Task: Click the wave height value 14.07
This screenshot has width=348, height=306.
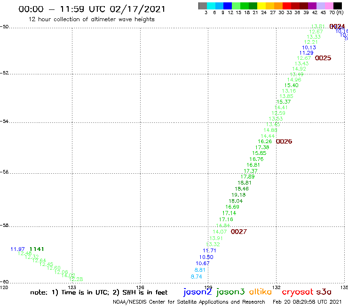Action: click(220, 232)
